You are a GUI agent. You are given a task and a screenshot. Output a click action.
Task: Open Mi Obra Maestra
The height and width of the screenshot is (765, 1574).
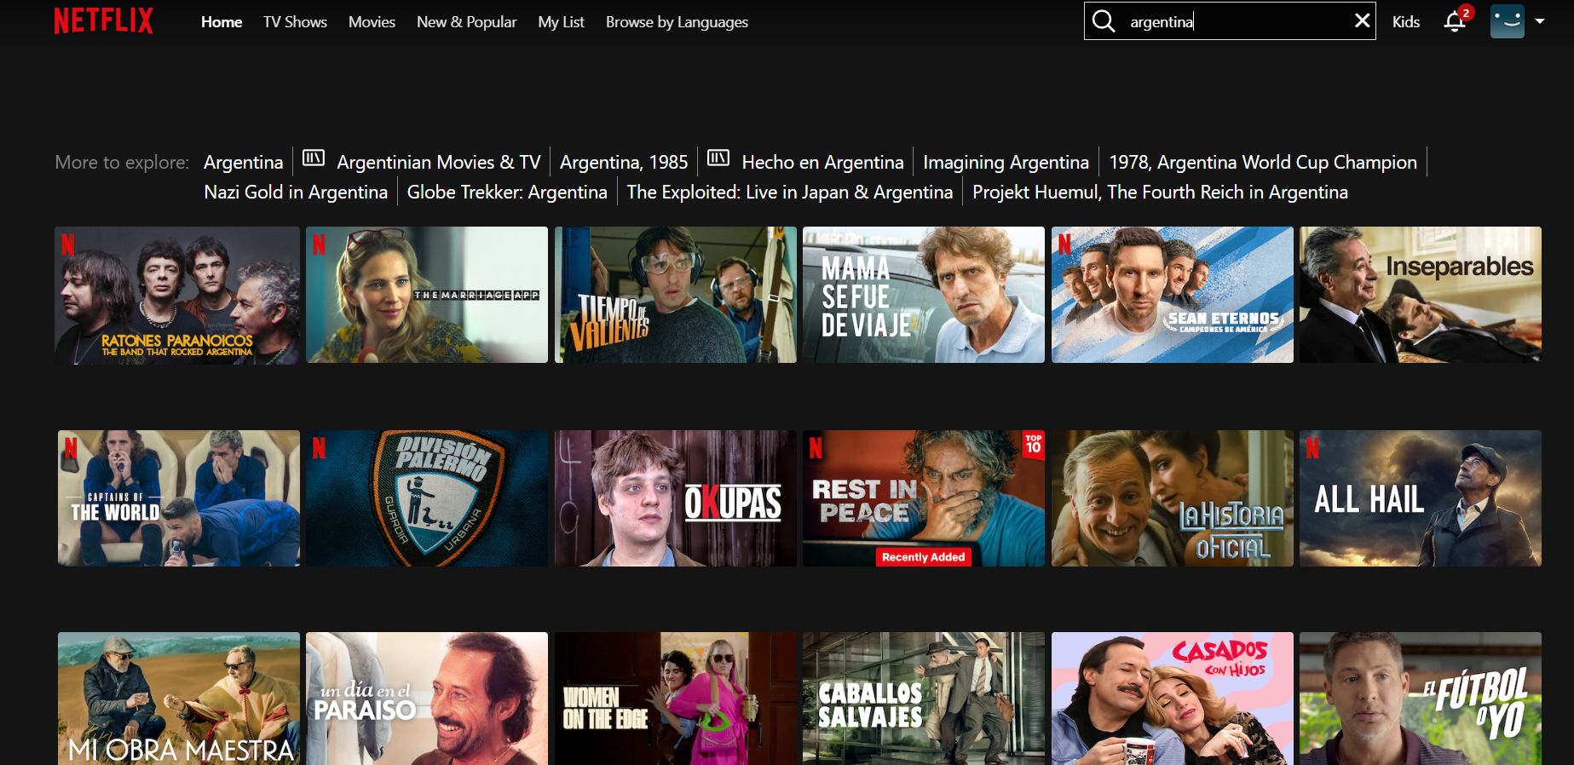point(179,699)
